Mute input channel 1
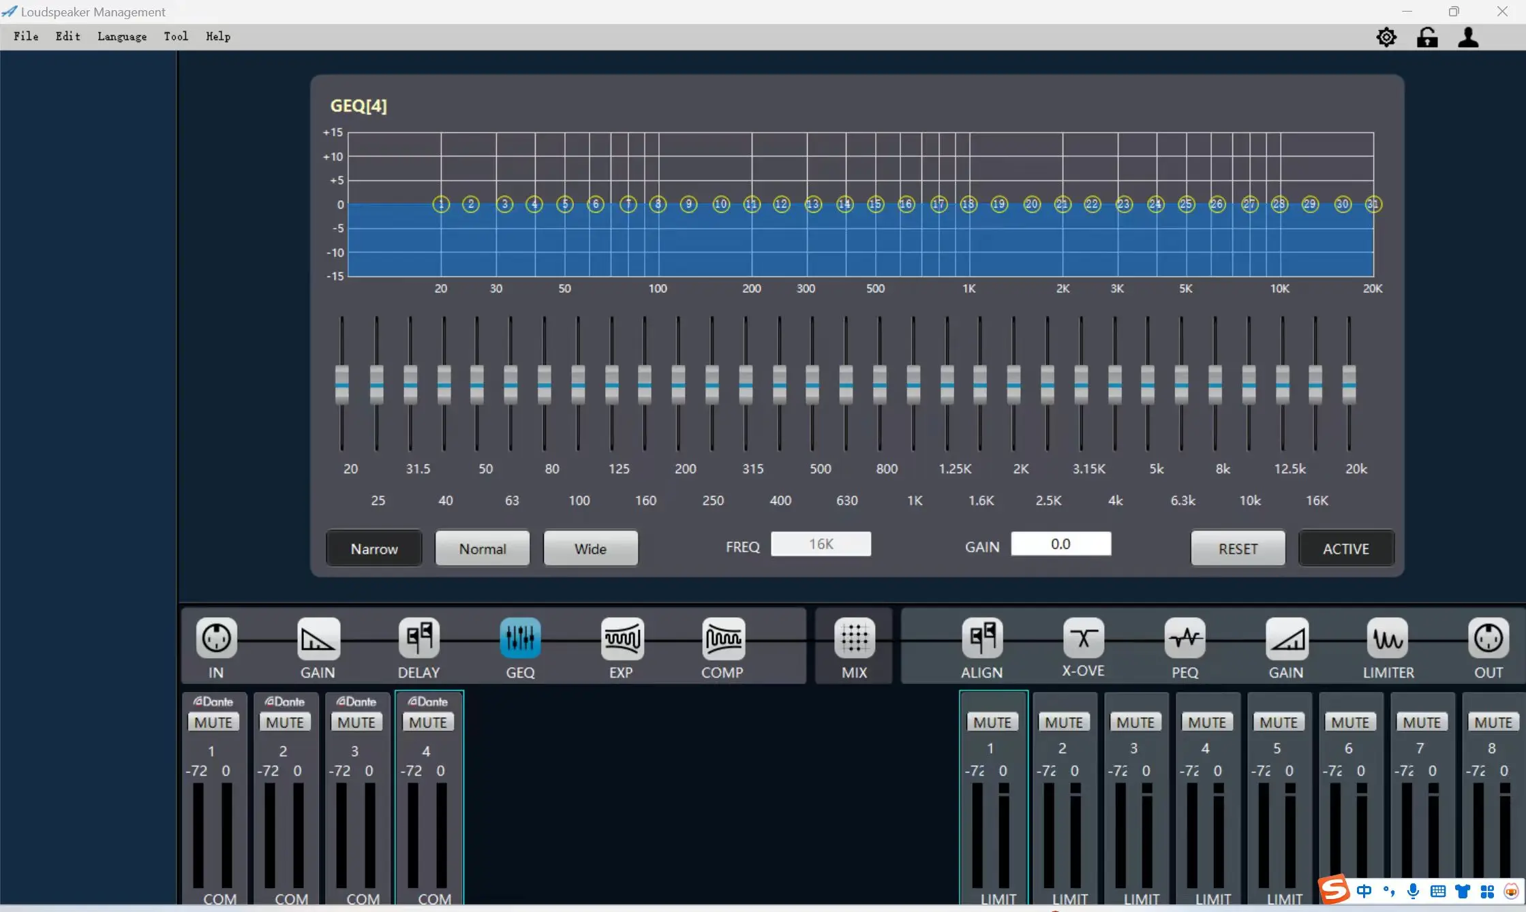Viewport: 1526px width, 912px height. (214, 722)
